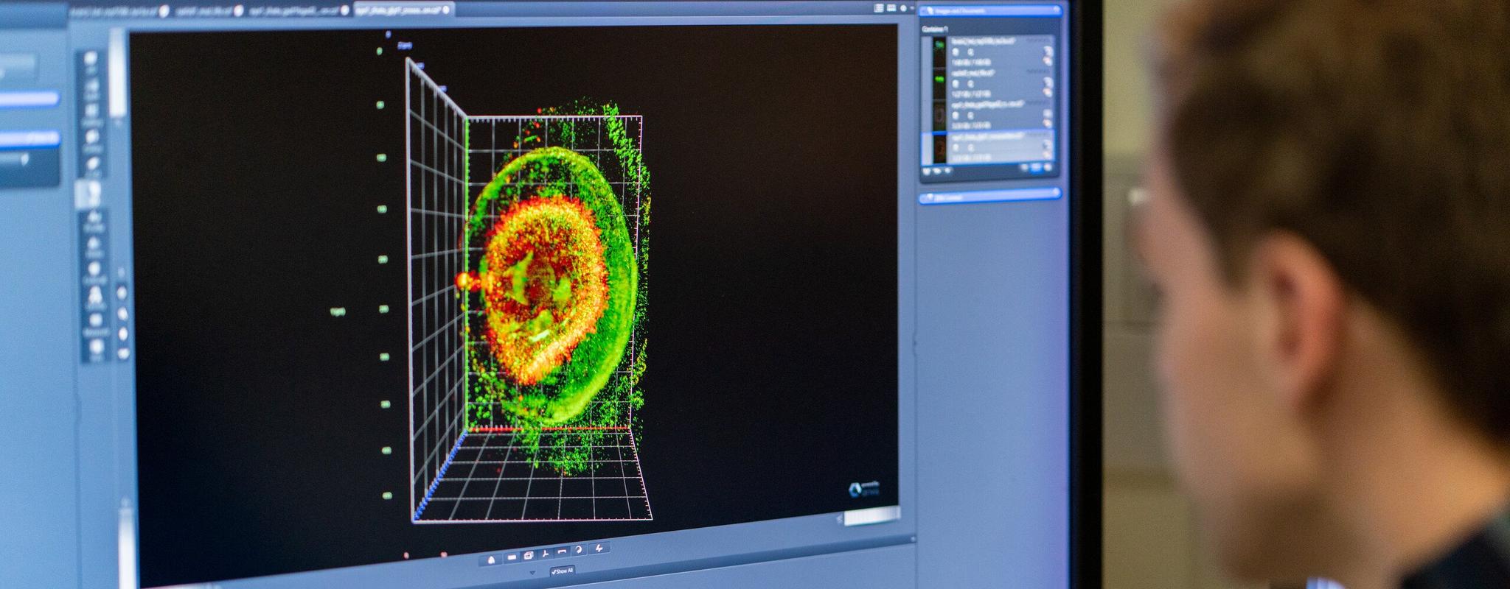Expand the collapsed panel below Images and Documents
This screenshot has height=589, width=1510.
click(990, 196)
